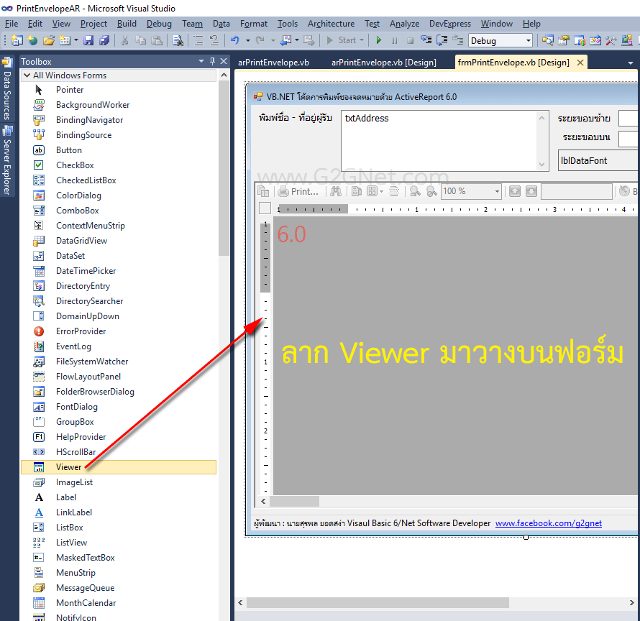Open the Toolbox window options dropdown arrow

(x=201, y=61)
